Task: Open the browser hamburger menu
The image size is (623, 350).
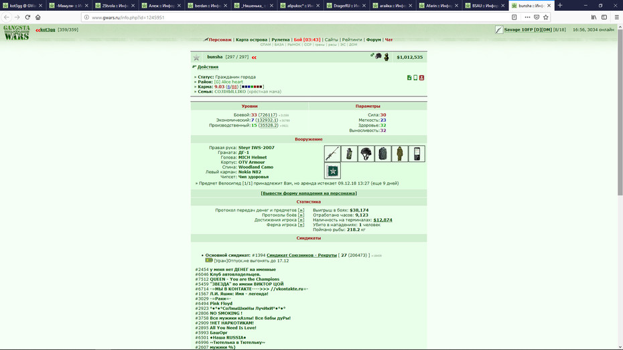Action: pos(617,17)
